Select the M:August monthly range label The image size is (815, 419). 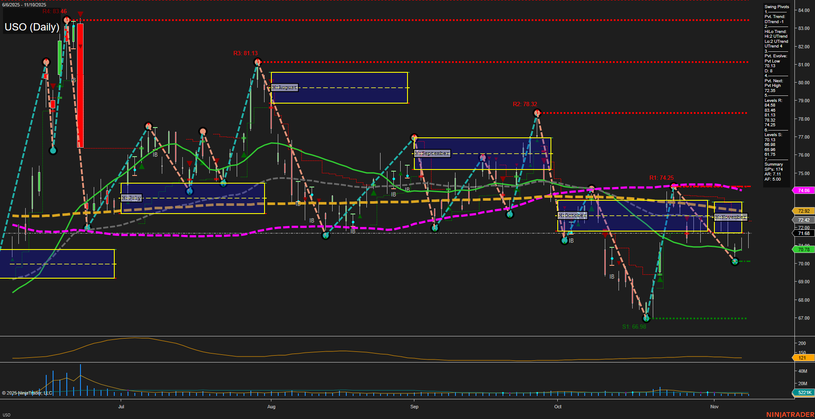tap(284, 88)
